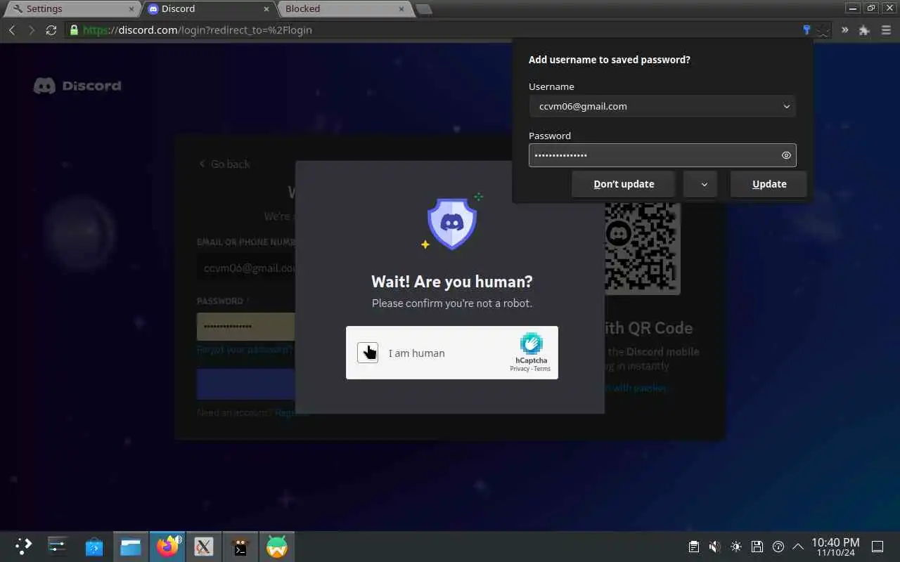Image resolution: width=900 pixels, height=562 pixels.
Task: Open the brightness tray icon
Action: point(736,547)
